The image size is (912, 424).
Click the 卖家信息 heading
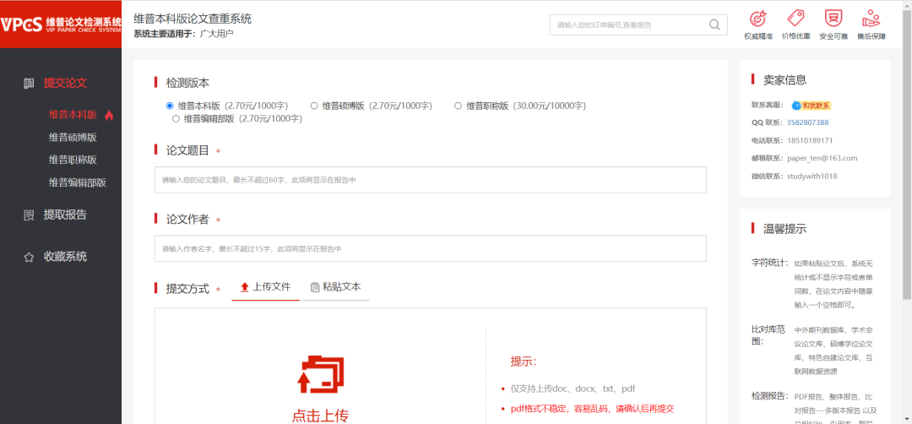tap(785, 80)
